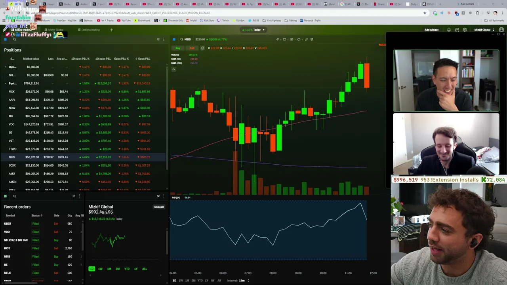Open the Legend settings gear
The width and height of the screenshot is (507, 285).
point(465,30)
